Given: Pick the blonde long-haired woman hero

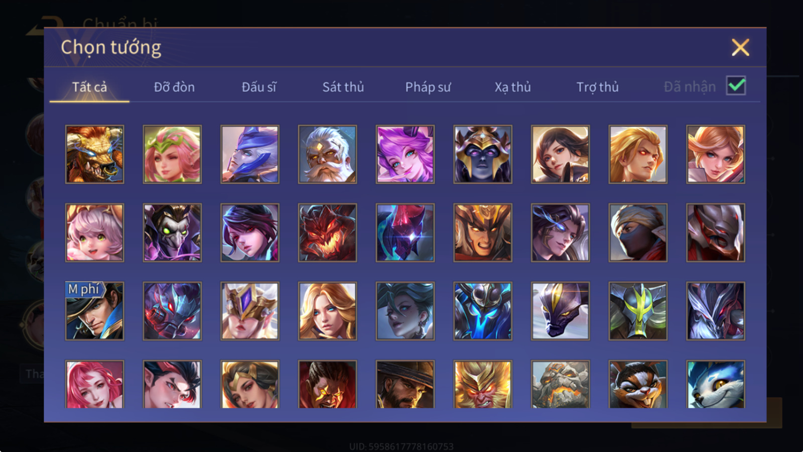Looking at the screenshot, I should point(327,311).
